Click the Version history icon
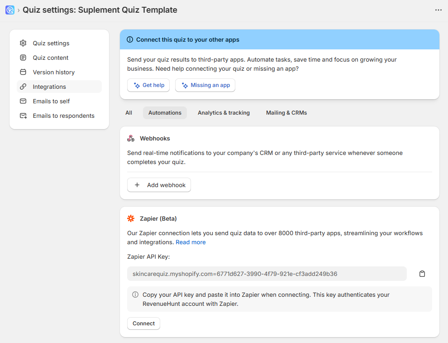 (x=23, y=72)
